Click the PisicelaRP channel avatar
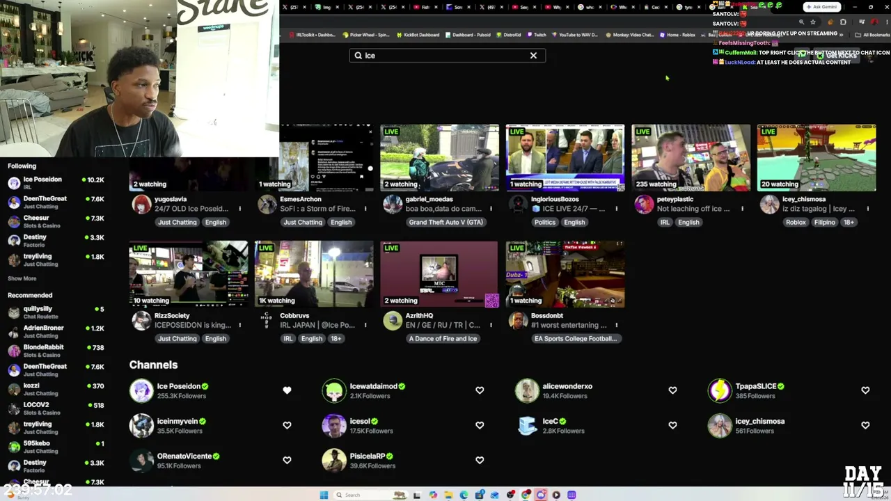Image resolution: width=891 pixels, height=501 pixels. pyautogui.click(x=334, y=460)
